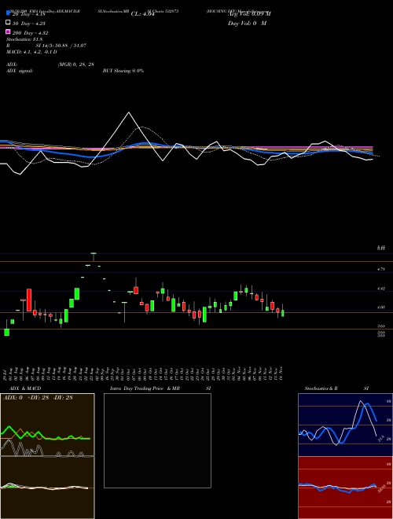Click the last green candlestick on 14 Nov
The width and height of the screenshot is (393, 519).
click(282, 312)
